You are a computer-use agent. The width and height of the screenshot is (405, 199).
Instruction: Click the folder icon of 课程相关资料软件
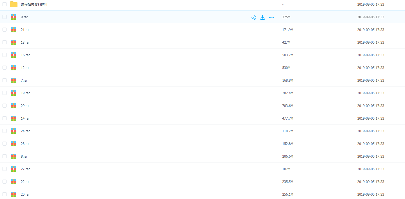pyautogui.click(x=14, y=4)
